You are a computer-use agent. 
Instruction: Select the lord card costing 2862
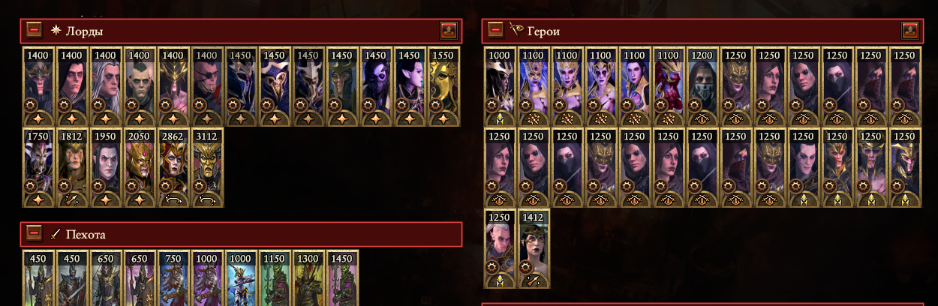pos(174,166)
